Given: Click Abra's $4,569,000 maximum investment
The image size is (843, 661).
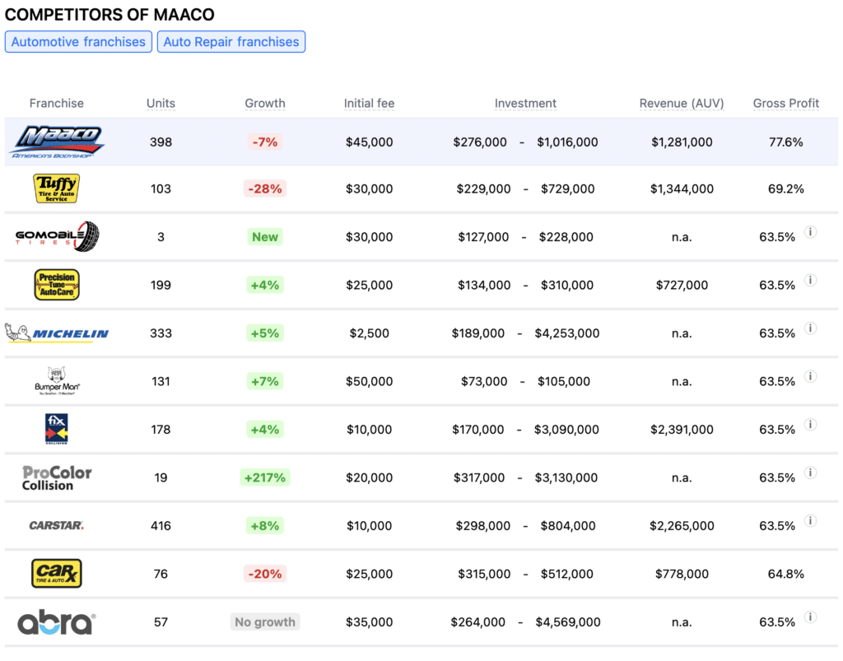Looking at the screenshot, I should coord(568,621).
